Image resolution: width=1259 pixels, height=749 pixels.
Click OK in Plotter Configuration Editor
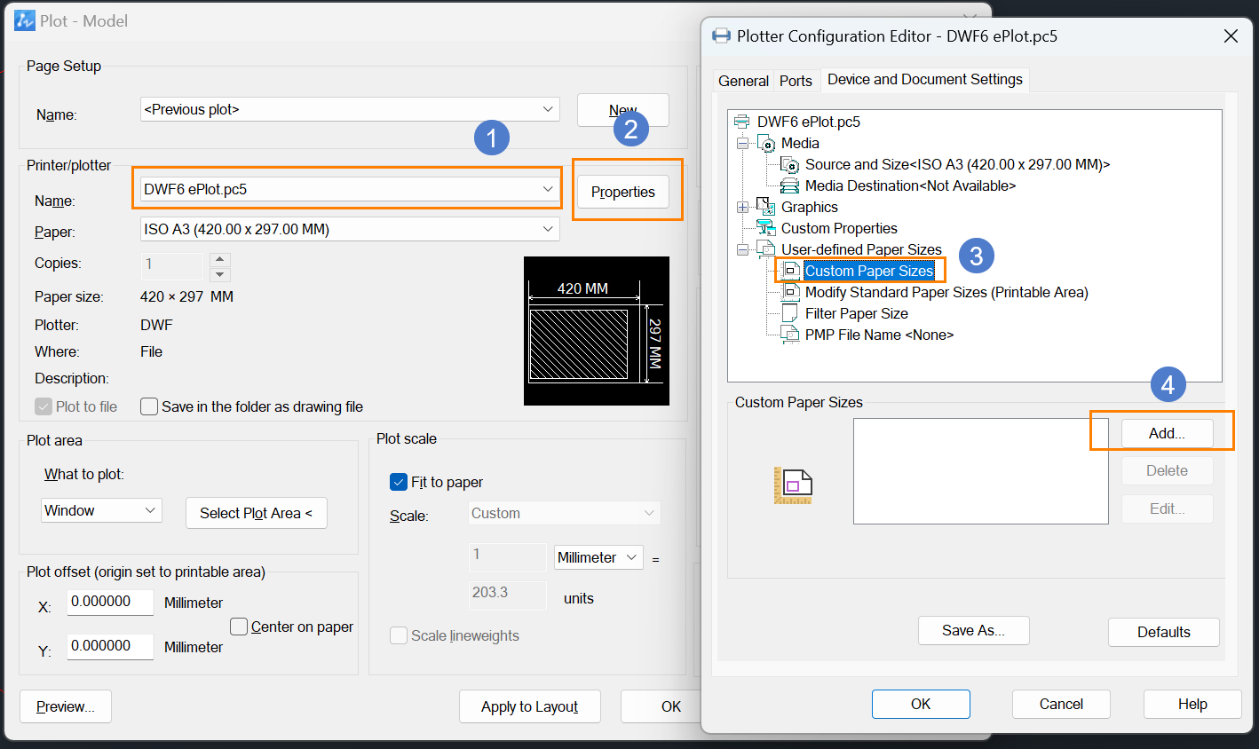click(x=921, y=704)
